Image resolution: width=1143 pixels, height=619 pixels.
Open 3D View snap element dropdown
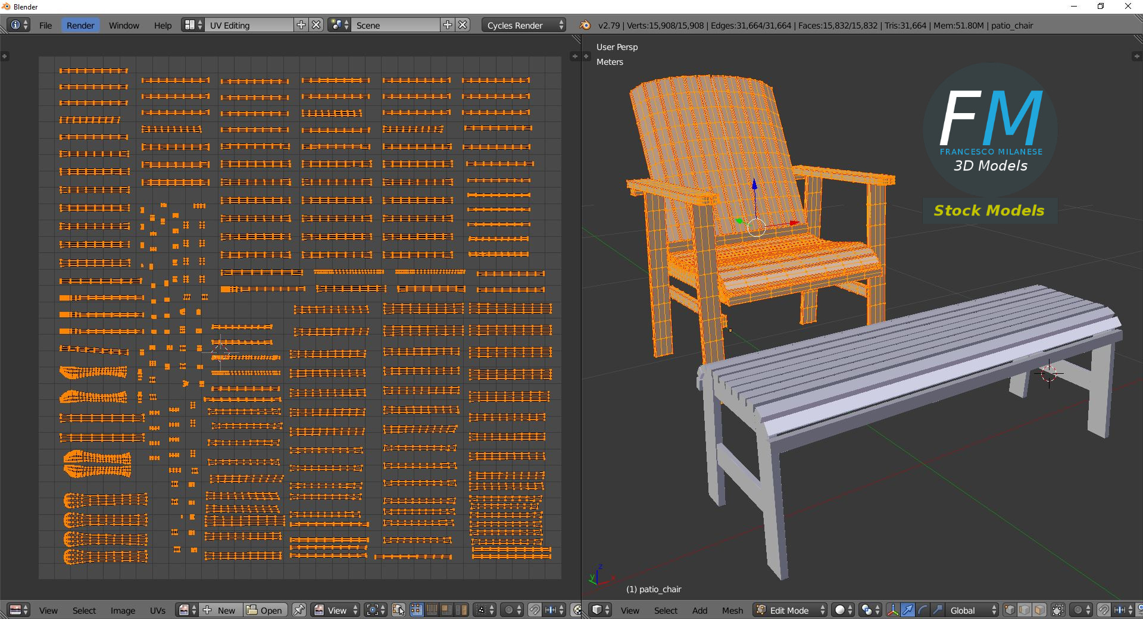pos(1123,610)
